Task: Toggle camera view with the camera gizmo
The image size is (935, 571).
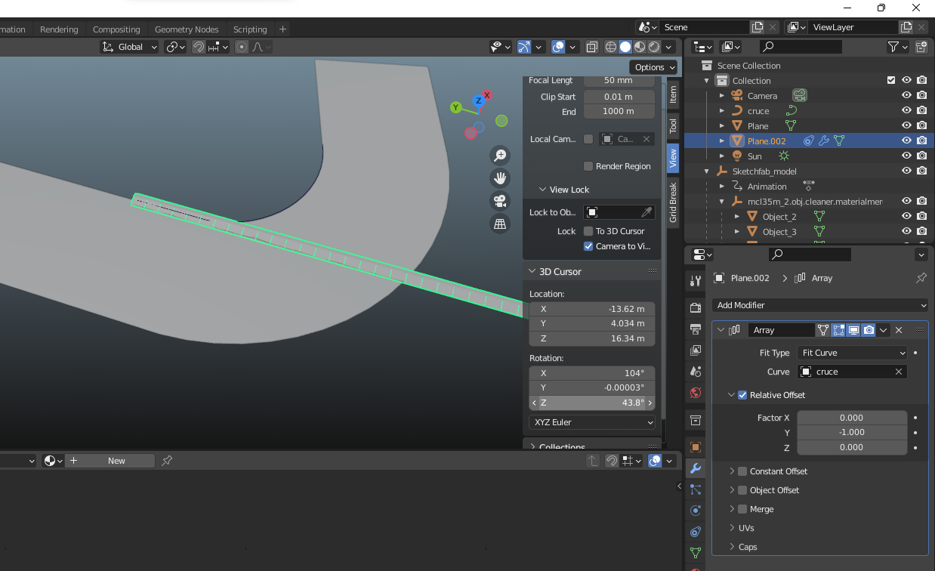Action: click(x=500, y=201)
